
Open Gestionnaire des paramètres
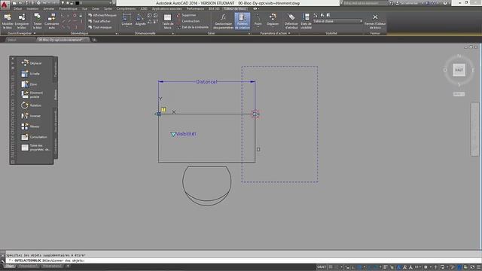point(223,21)
